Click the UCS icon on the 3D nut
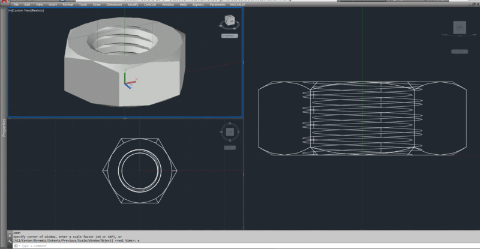This screenshot has width=480, height=249. [130, 79]
